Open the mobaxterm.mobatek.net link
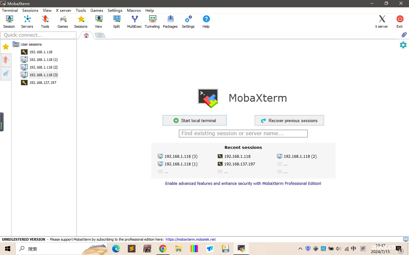The image size is (409, 255). pos(190,239)
